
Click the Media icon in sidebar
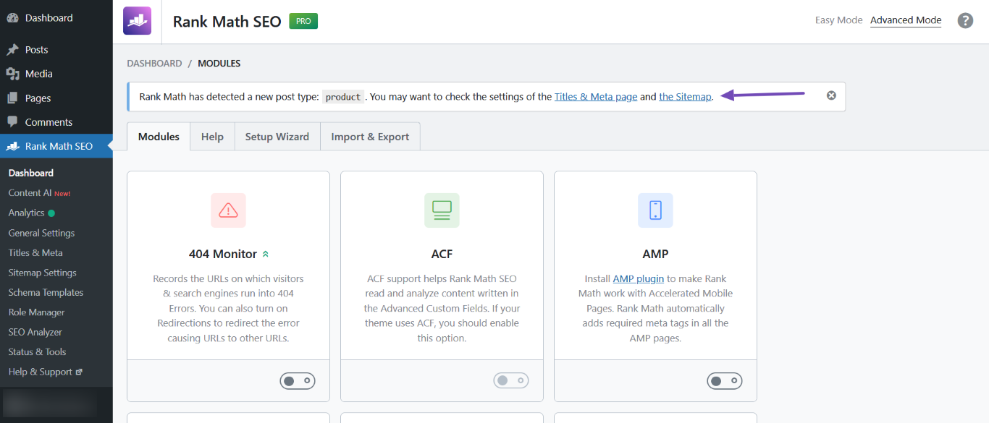(12, 74)
